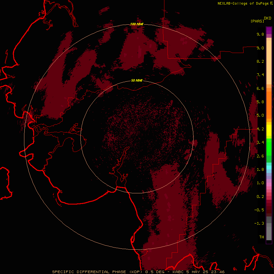The height and width of the screenshot is (274, 274).
Task: Click the 9.8 color scale value
Action: point(260,34)
